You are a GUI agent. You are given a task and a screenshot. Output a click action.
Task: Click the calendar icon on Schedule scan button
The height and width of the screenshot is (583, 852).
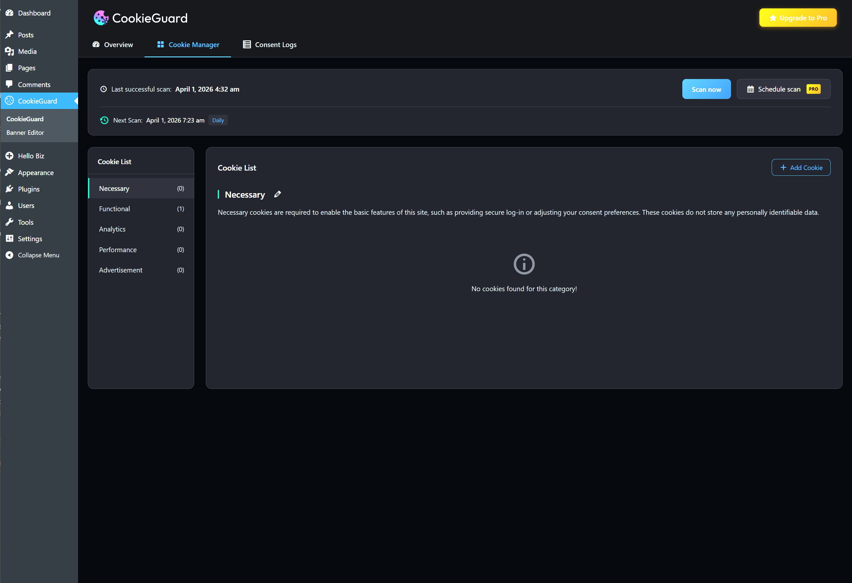pyautogui.click(x=751, y=89)
